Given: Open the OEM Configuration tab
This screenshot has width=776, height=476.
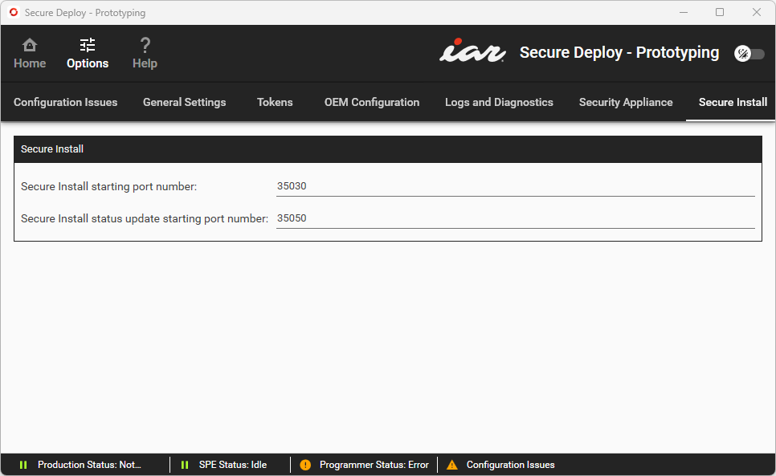Looking at the screenshot, I should tap(371, 102).
